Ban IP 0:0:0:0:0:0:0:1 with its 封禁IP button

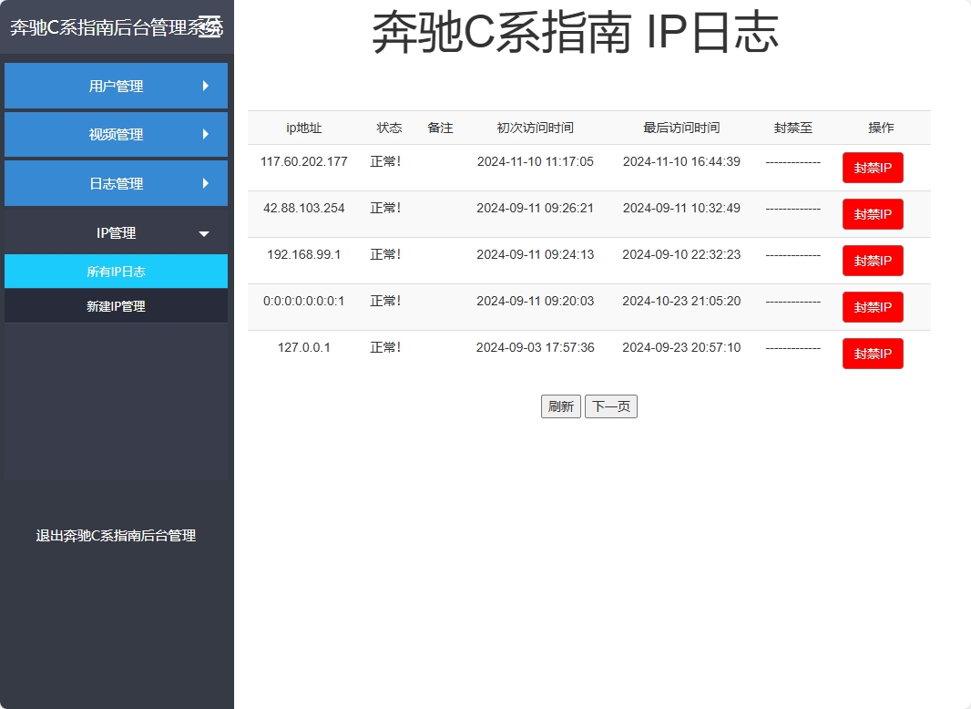pos(872,307)
